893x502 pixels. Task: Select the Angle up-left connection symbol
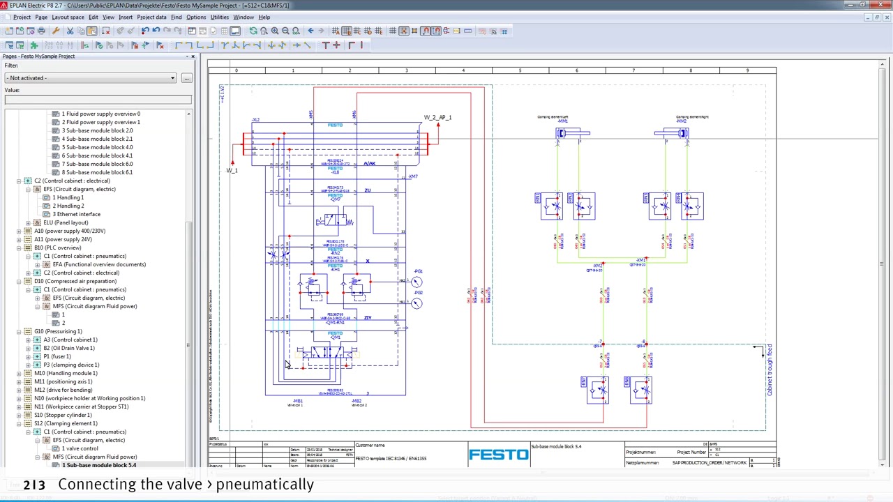(210, 45)
